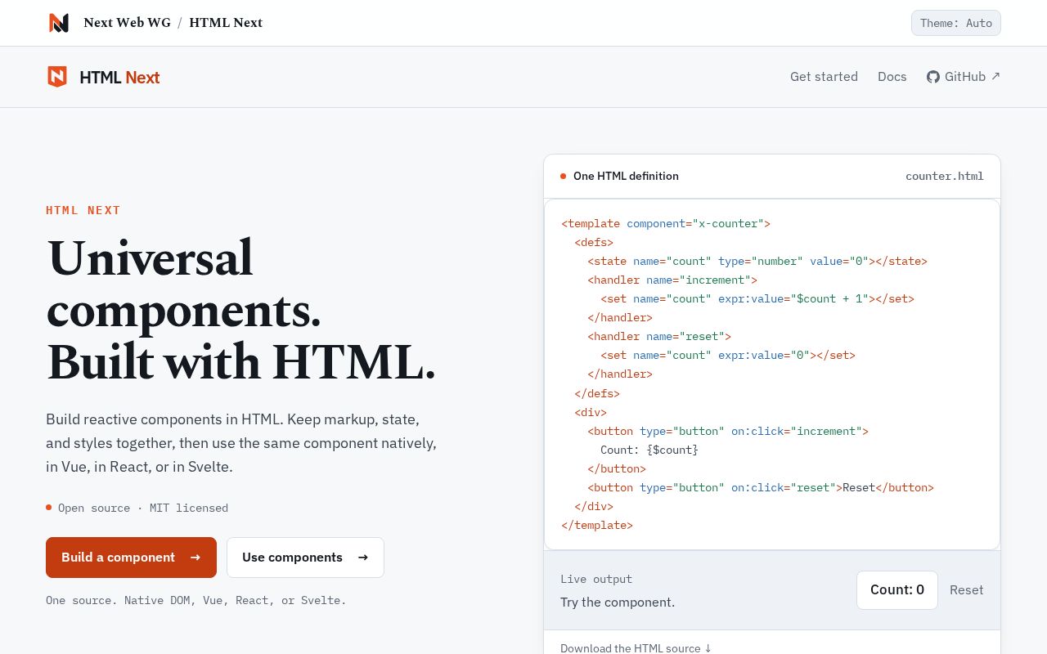The width and height of the screenshot is (1047, 654).
Task: Click Try the component text
Action: click(x=618, y=602)
